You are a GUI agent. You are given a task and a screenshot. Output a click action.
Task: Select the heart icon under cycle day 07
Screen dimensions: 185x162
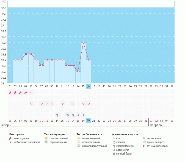click(x=42, y=103)
